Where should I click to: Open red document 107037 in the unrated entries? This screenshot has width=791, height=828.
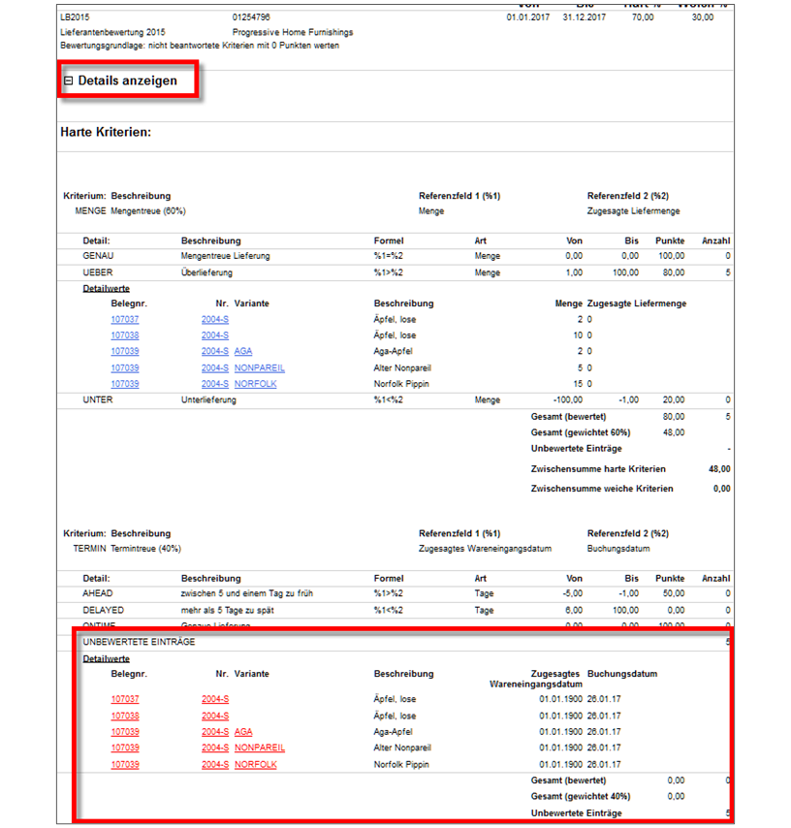point(125,699)
